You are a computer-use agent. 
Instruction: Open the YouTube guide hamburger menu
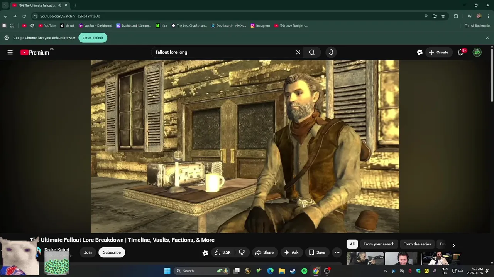coord(10,52)
